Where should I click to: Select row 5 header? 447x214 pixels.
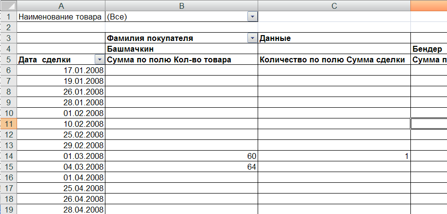(x=9, y=59)
